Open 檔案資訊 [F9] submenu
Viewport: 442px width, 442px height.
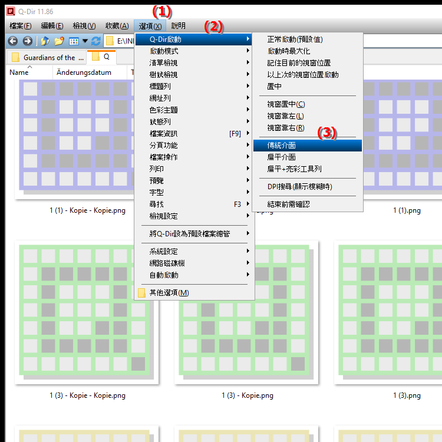(x=194, y=134)
